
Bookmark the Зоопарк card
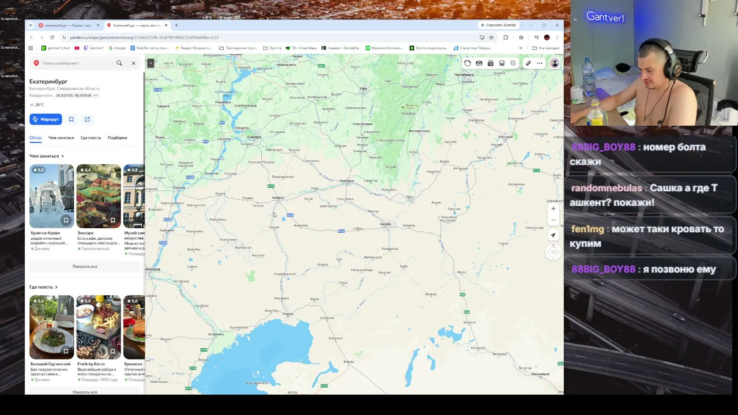tap(113, 220)
